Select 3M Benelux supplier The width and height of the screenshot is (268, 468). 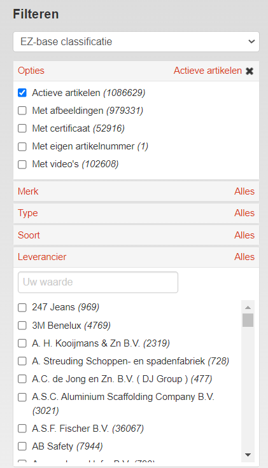pyautogui.click(x=22, y=326)
